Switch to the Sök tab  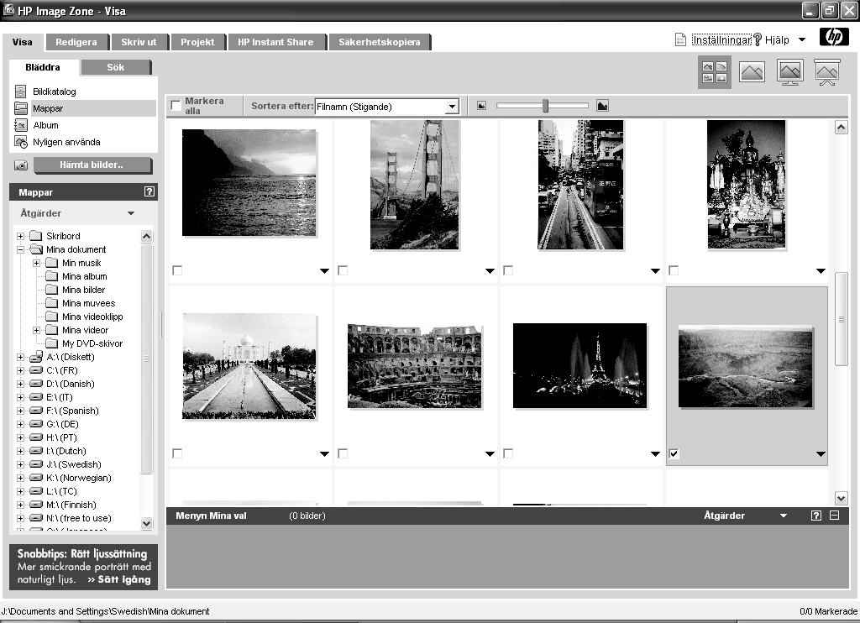coord(116,67)
